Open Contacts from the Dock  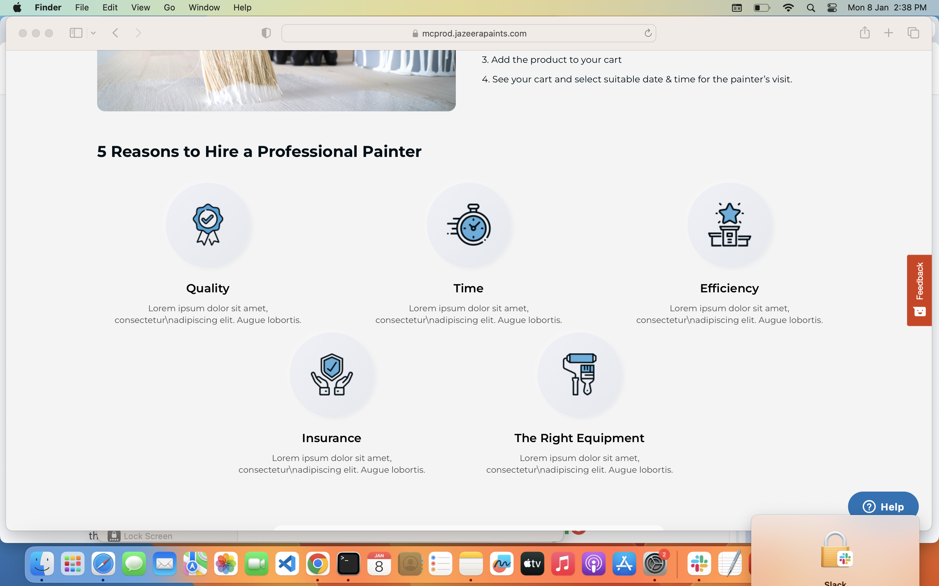pos(410,564)
